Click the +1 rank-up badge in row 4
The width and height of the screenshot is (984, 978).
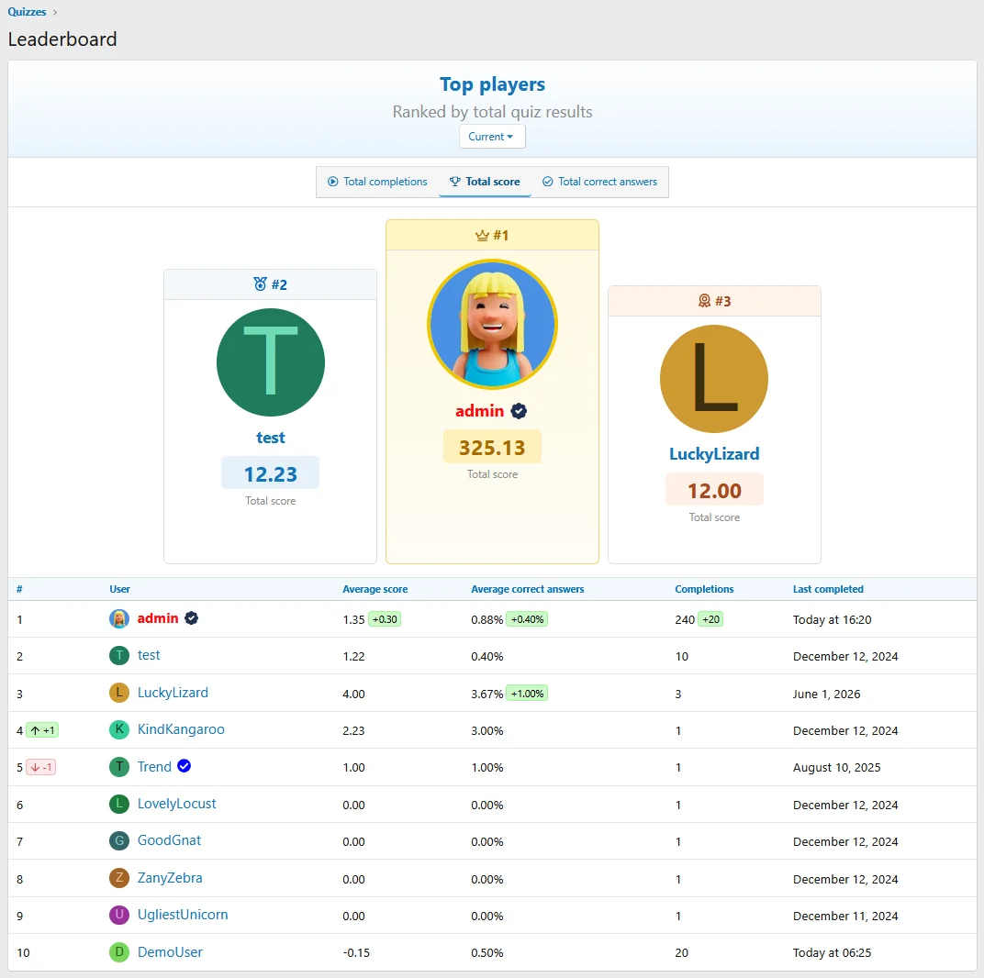pos(42,730)
